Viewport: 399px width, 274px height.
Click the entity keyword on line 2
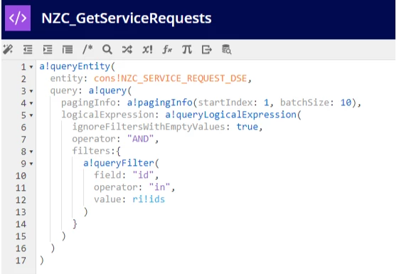[66, 78]
